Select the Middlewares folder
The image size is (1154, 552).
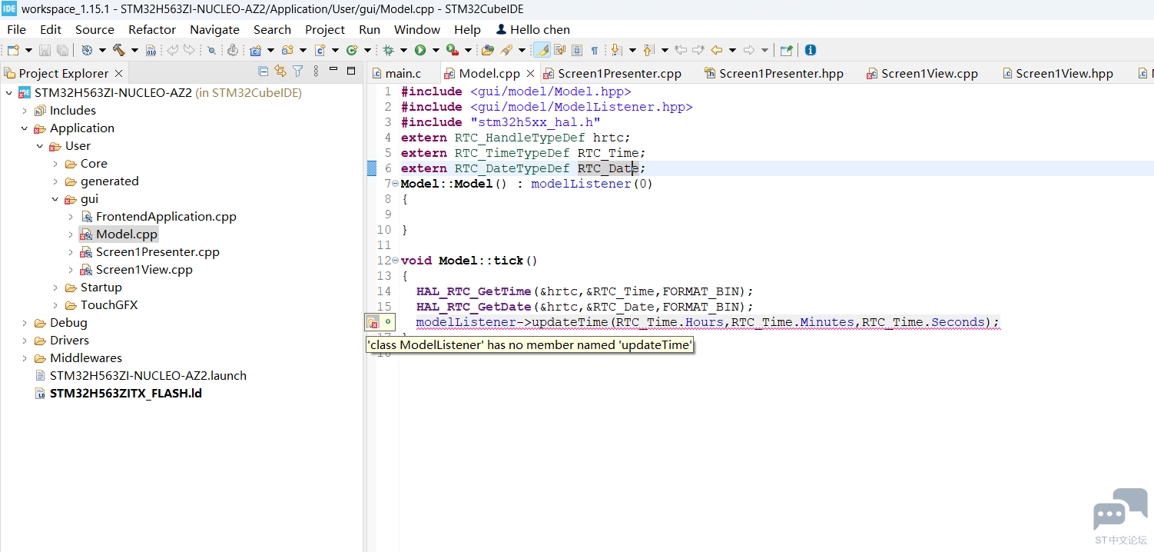(x=86, y=358)
